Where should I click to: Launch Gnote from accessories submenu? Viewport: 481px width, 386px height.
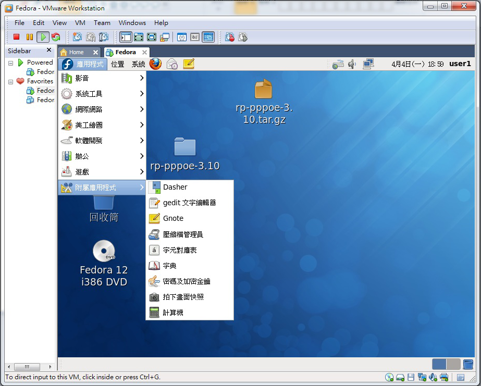[190, 218]
